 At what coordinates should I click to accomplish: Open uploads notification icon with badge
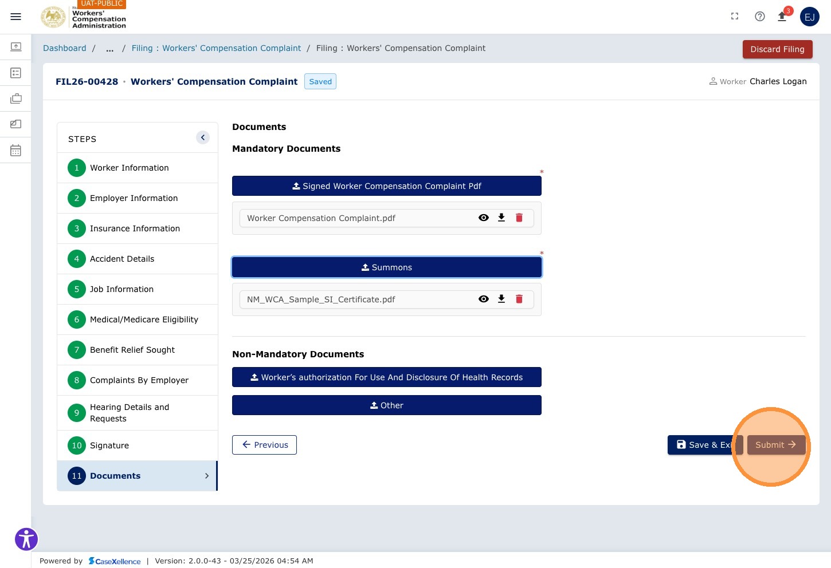(x=782, y=16)
